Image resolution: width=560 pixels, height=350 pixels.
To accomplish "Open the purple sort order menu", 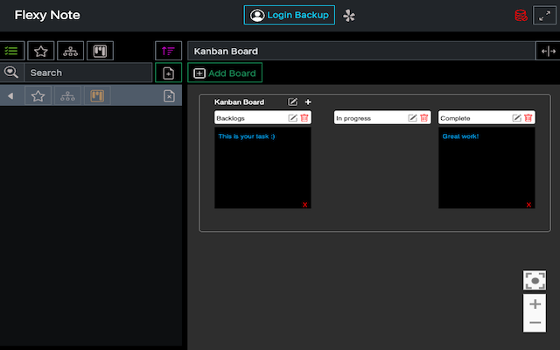I will pos(168,51).
